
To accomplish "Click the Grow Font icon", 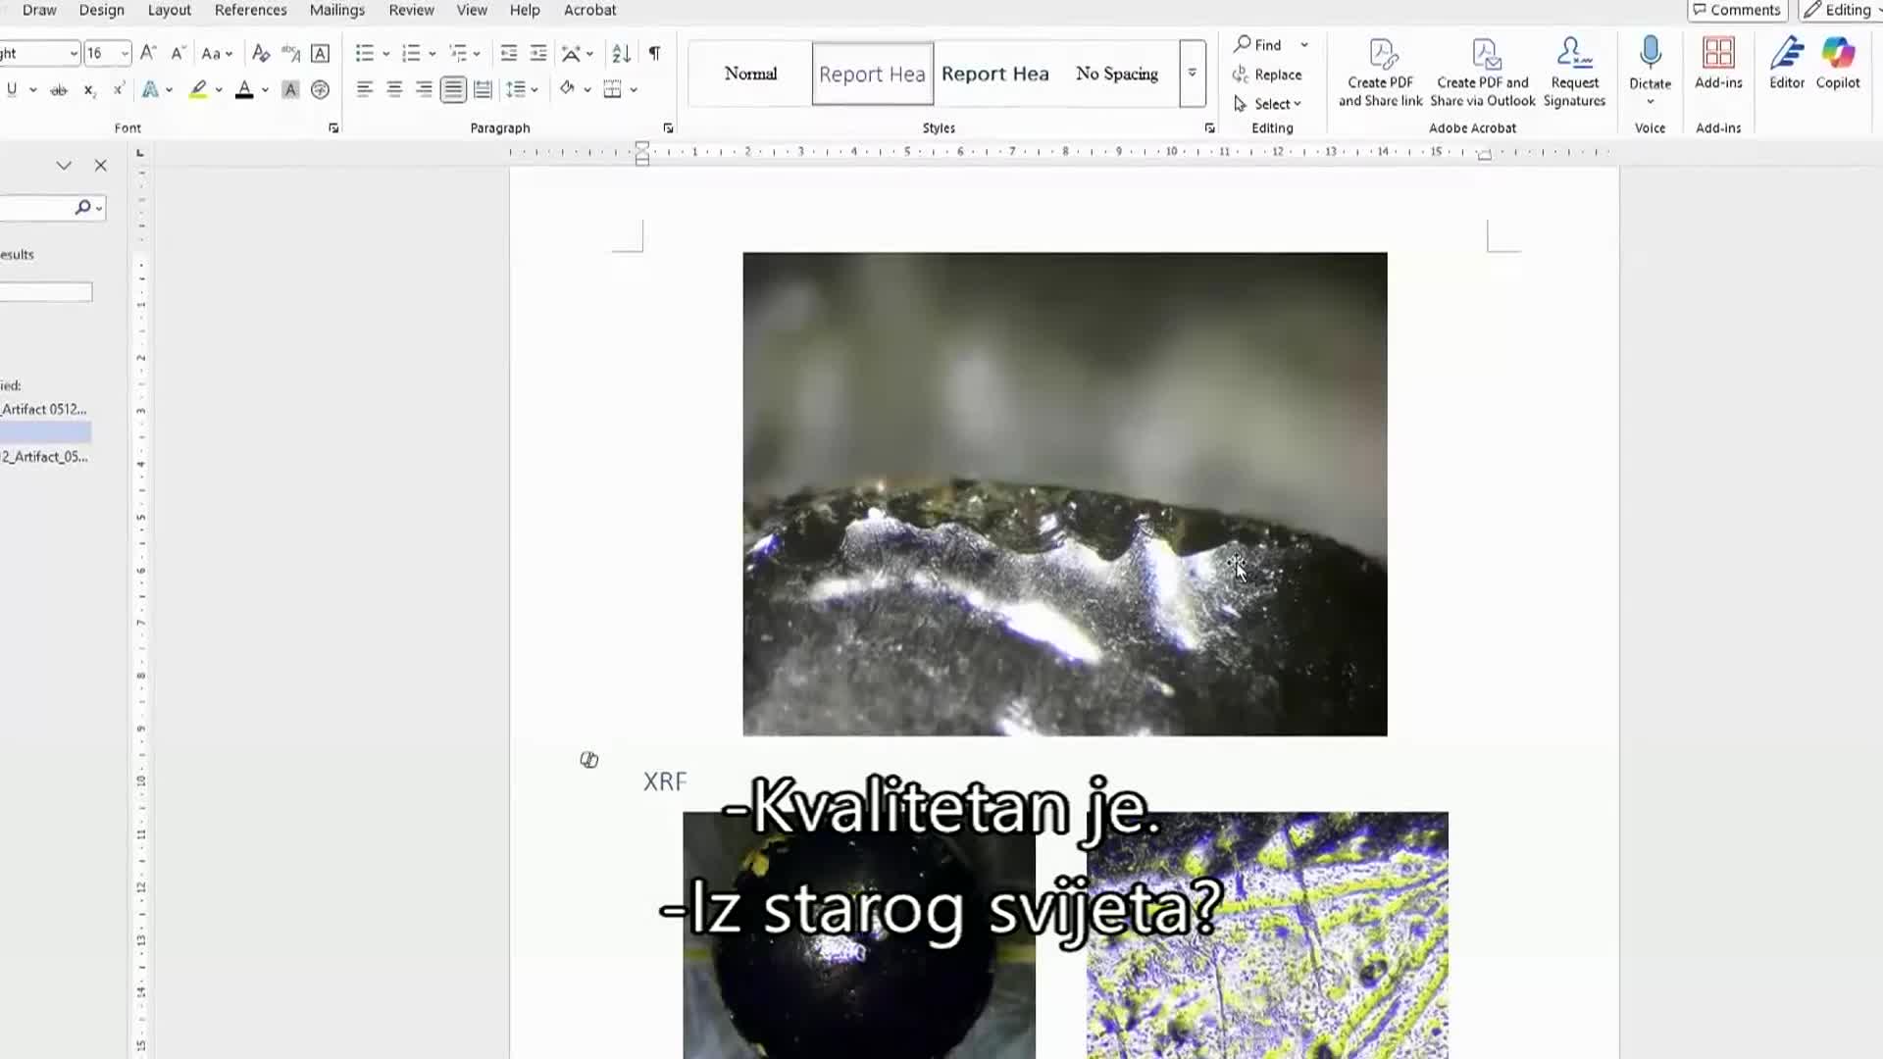I will tap(148, 53).
